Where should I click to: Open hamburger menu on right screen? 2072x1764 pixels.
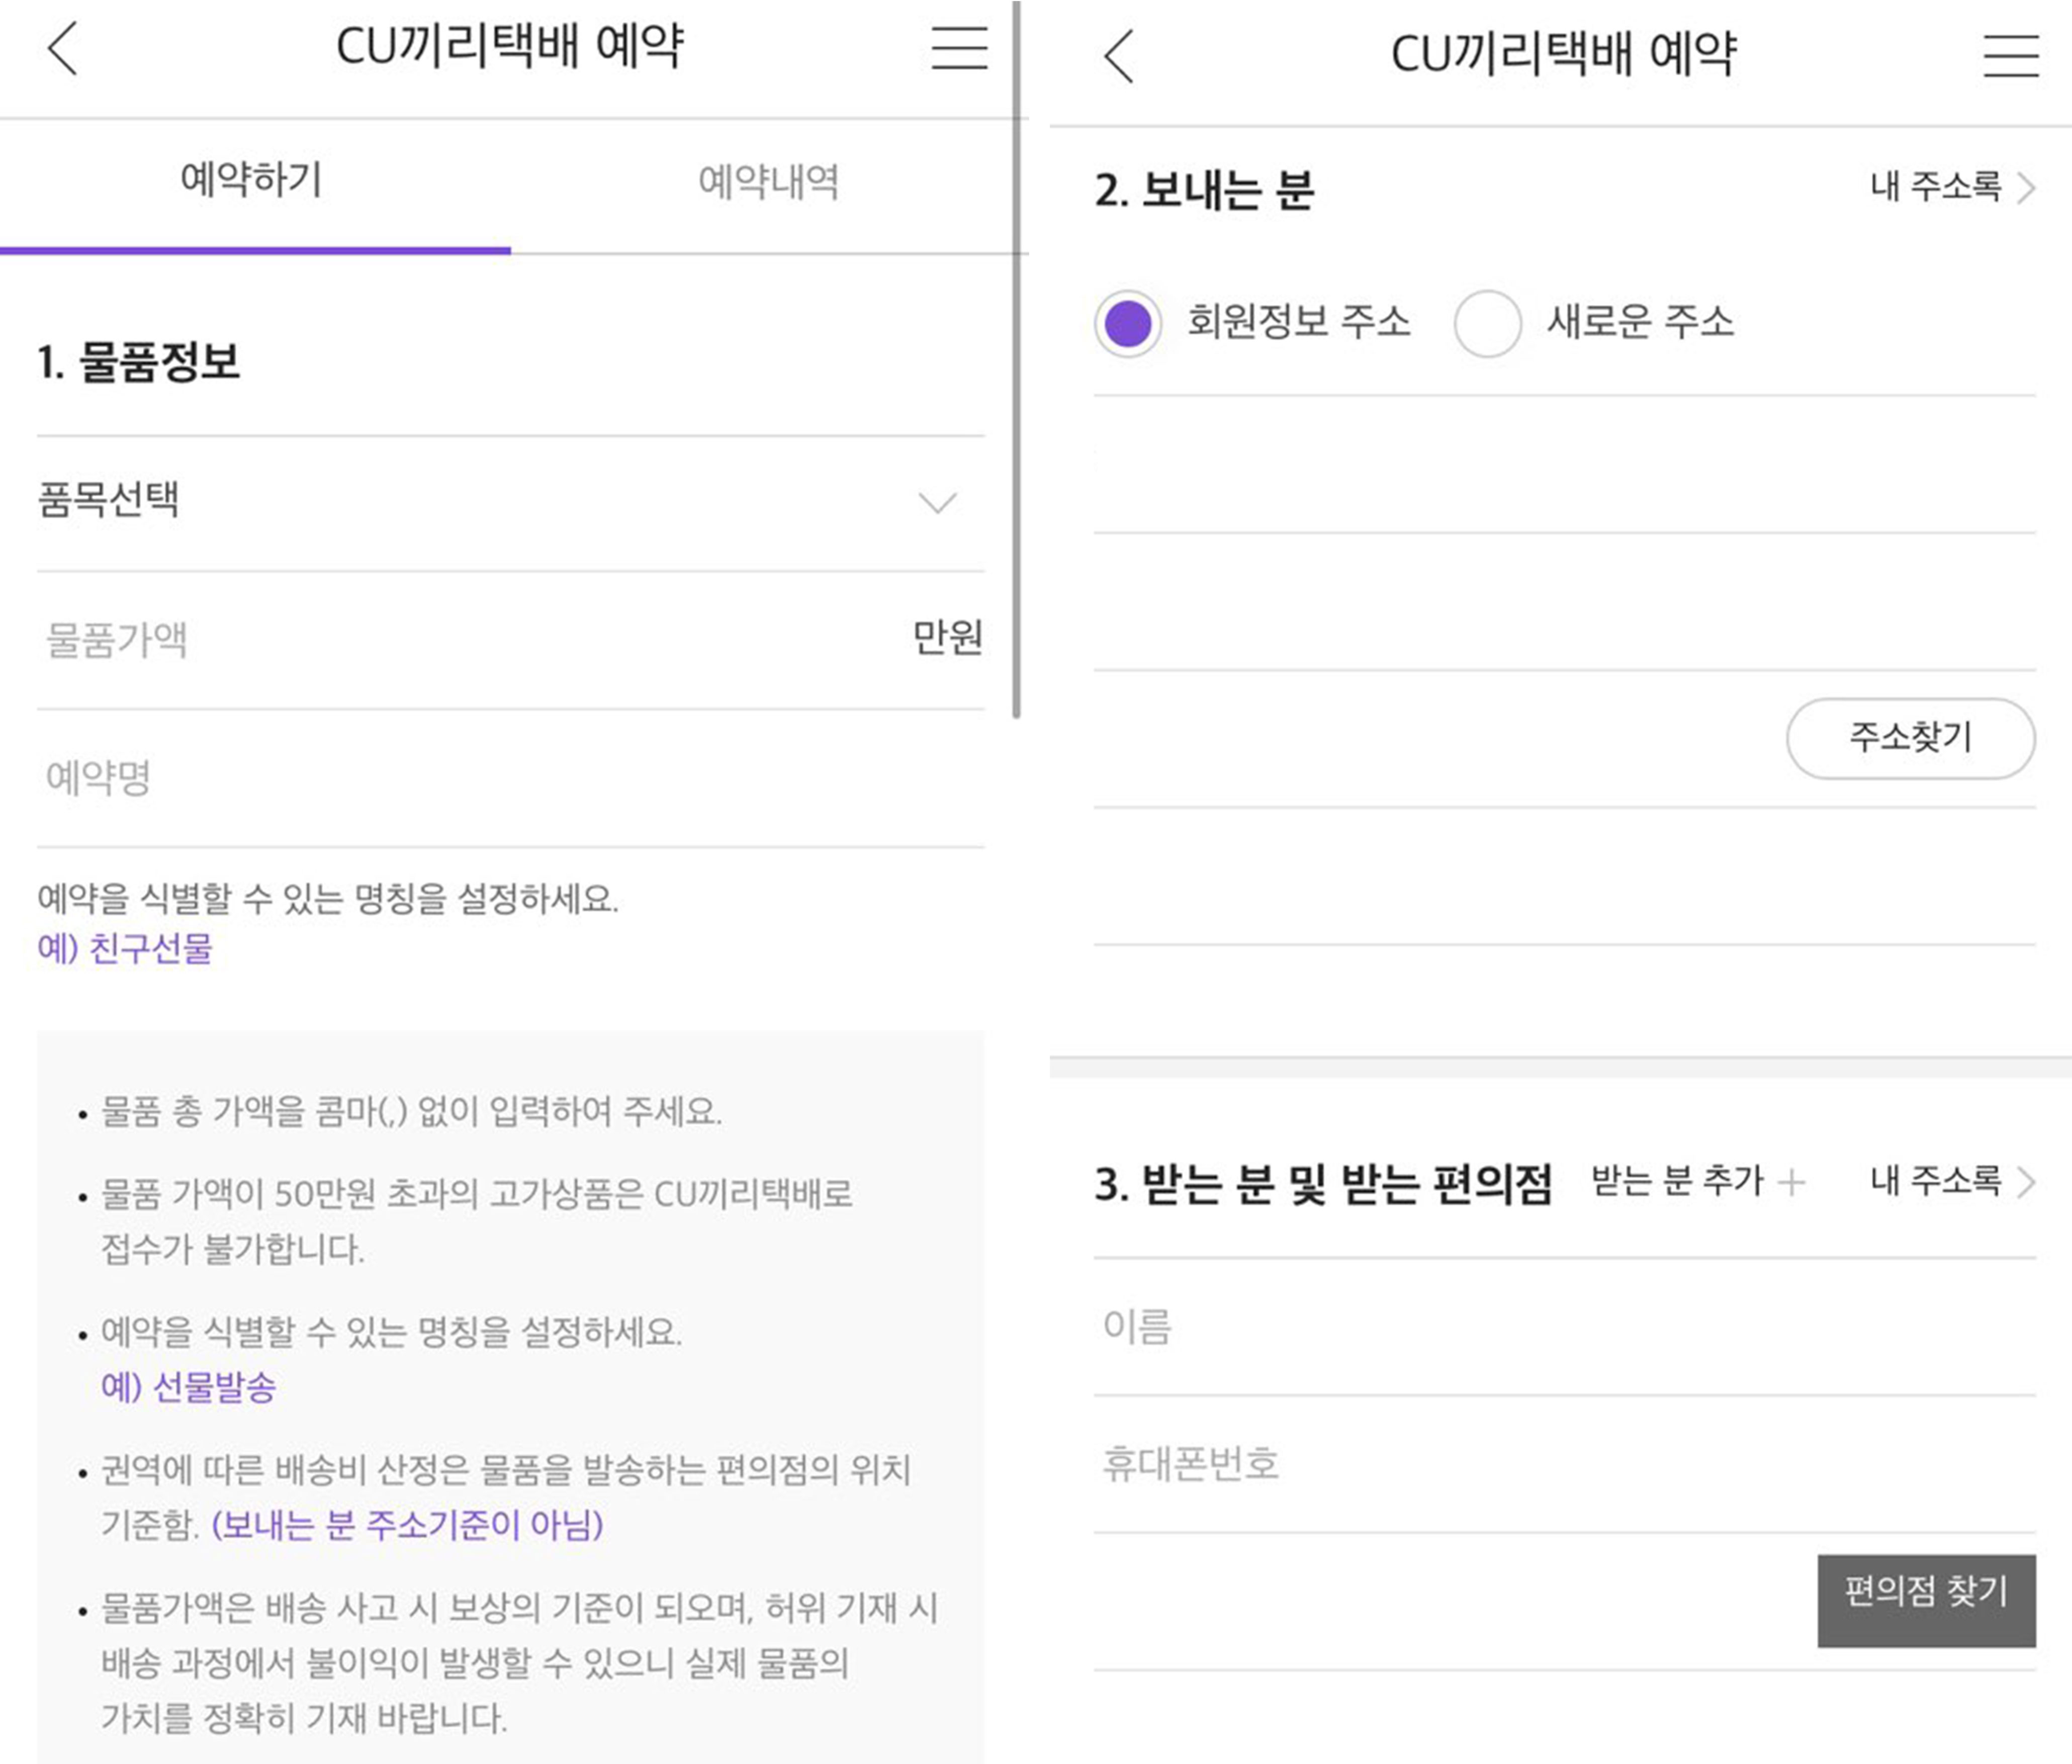pos(2011,55)
